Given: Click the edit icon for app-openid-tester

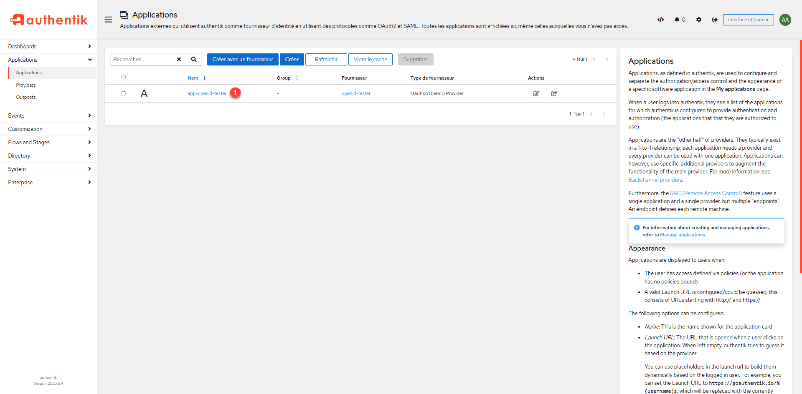Looking at the screenshot, I should [x=536, y=93].
